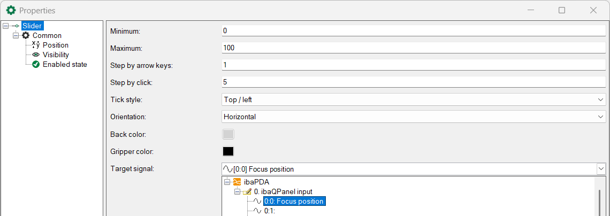This screenshot has width=610, height=216.
Task: Open the Target signal dropdown arrow
Action: (x=601, y=168)
